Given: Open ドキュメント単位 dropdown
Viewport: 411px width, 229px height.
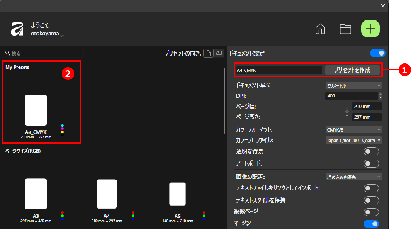Looking at the screenshot, I should click(x=353, y=85).
